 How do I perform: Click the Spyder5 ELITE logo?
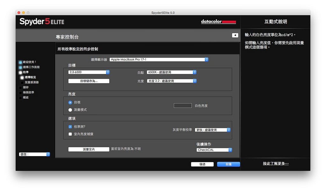[42, 21]
